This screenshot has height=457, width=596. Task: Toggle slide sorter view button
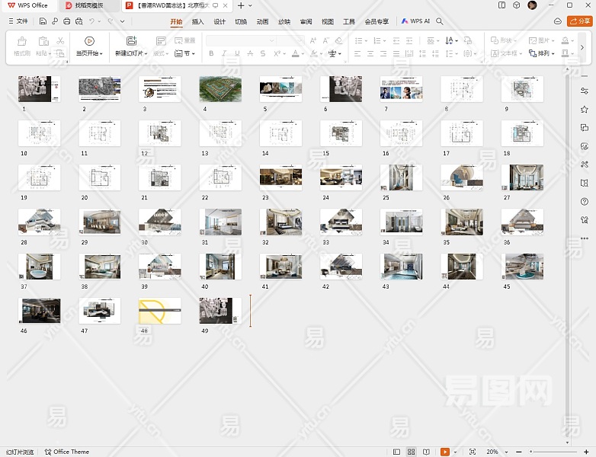tap(412, 452)
